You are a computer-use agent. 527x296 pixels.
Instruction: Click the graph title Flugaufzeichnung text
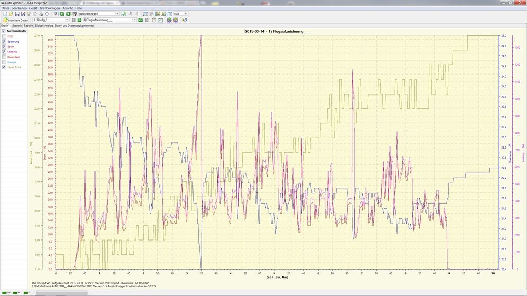tap(277, 32)
